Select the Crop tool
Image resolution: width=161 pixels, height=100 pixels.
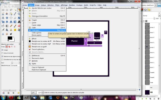click(15, 18)
